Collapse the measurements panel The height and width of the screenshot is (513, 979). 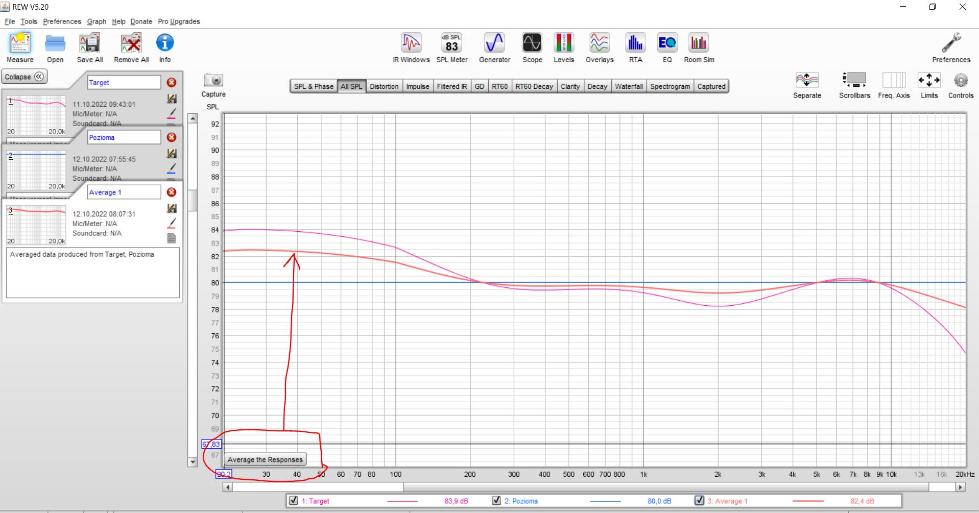(24, 77)
